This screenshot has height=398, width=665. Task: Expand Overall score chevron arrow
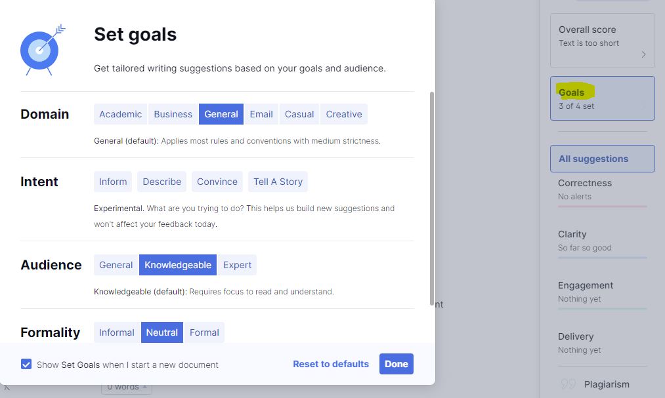coord(643,54)
